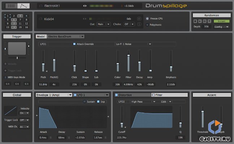
Task: Enable the Polyphonic checkbox
Action: pos(147,25)
